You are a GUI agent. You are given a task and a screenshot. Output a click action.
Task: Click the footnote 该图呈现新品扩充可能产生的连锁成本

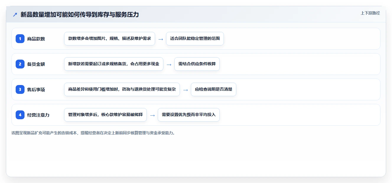pyautogui.click(x=93, y=133)
